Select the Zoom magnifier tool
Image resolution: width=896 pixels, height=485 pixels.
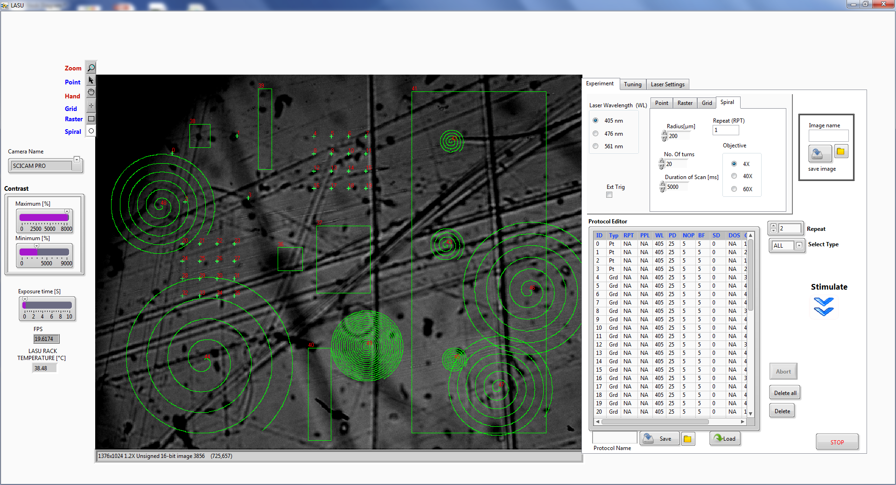click(x=91, y=68)
